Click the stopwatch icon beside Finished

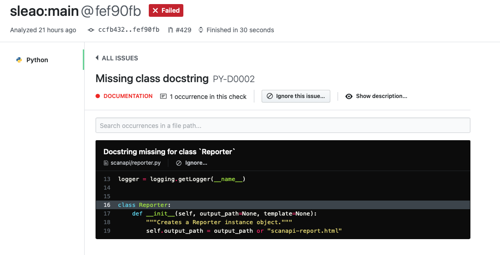point(201,30)
